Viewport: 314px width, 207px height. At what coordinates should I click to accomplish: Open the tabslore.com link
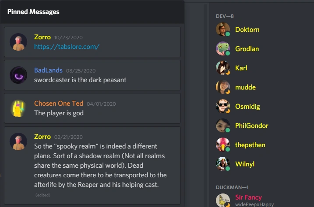[x=67, y=47]
